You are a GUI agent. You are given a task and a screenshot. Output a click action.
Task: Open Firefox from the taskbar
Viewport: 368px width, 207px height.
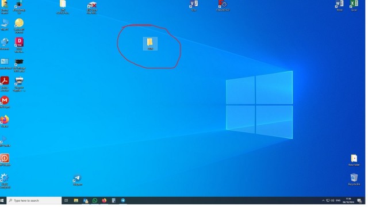104,201
